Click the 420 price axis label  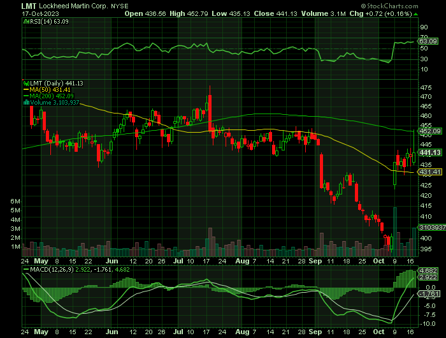click(426, 196)
